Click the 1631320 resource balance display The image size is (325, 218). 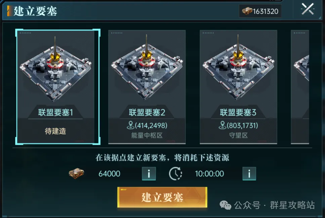[260, 11]
